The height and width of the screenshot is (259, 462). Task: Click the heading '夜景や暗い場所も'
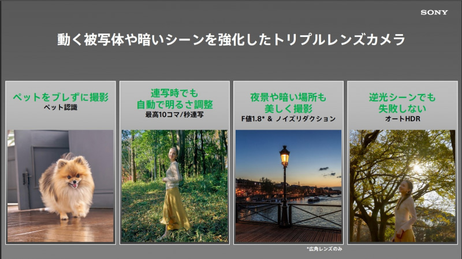click(288, 97)
